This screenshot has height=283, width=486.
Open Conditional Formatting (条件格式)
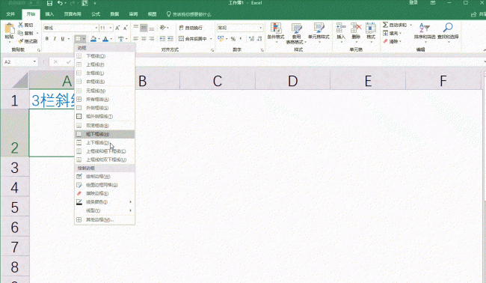[276, 33]
